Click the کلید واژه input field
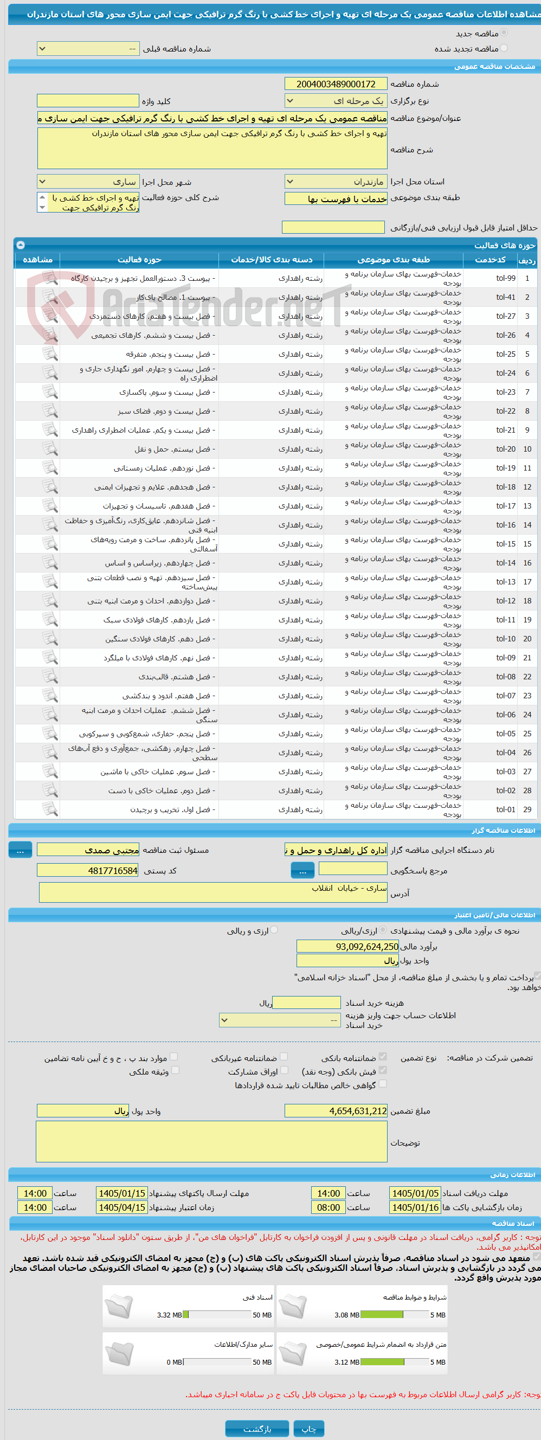Viewport: 541px width, 1440px height. 88,101
